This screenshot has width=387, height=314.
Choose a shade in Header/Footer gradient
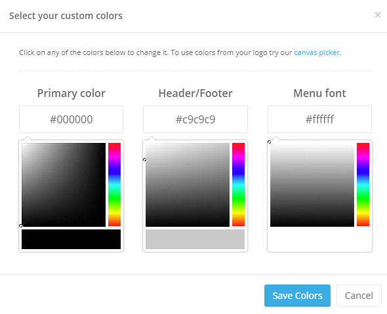tap(188, 185)
